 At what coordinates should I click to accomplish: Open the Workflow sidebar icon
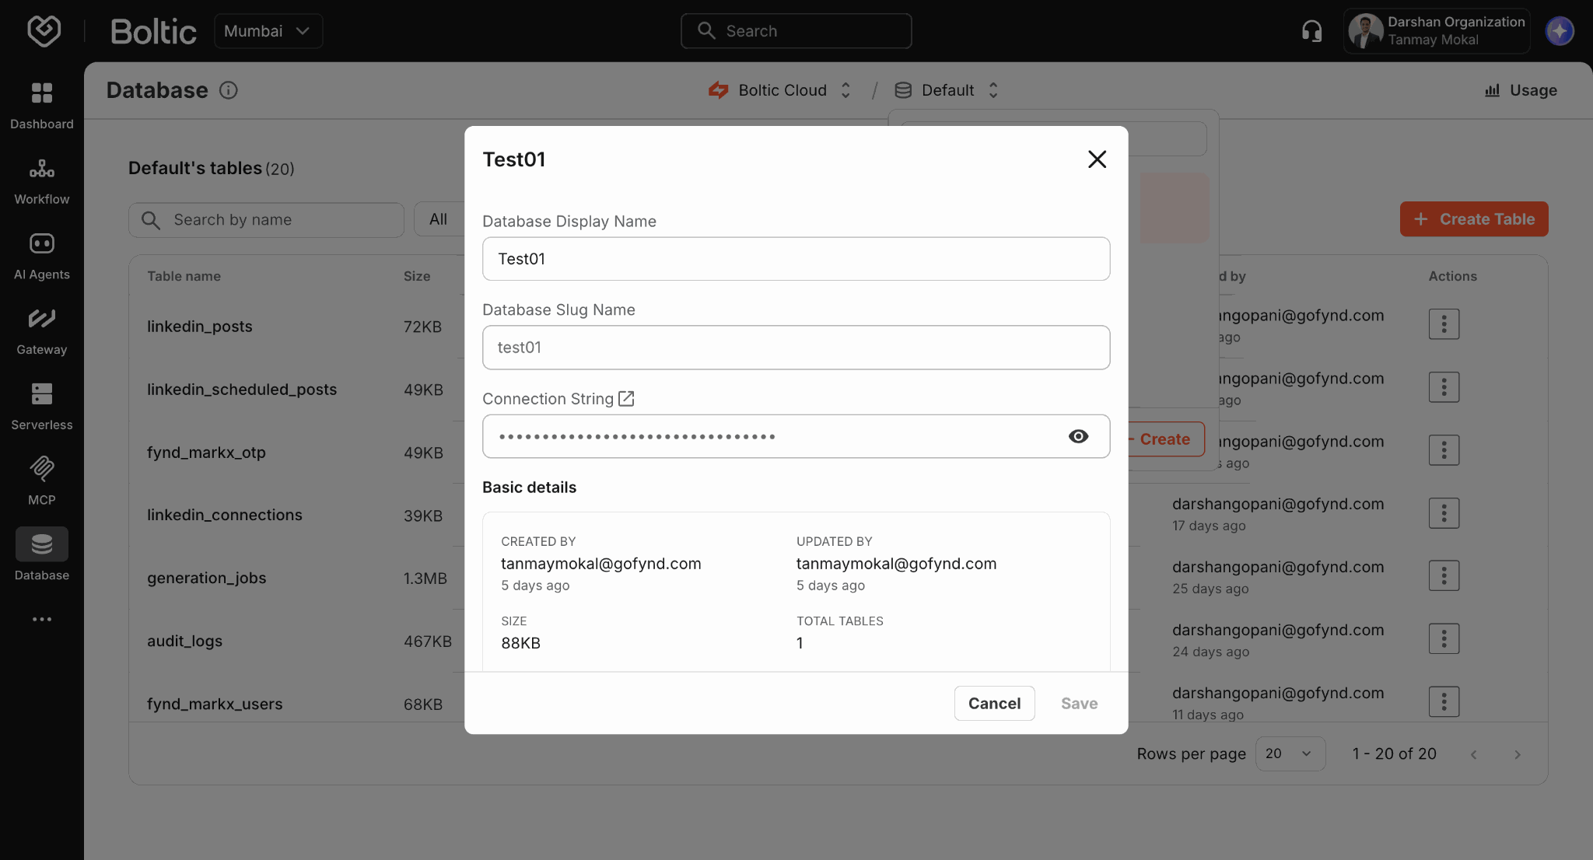pos(42,169)
